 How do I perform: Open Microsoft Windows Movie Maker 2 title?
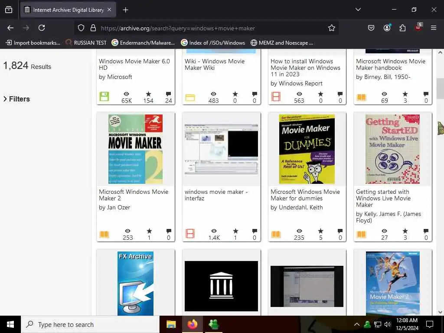click(x=134, y=195)
